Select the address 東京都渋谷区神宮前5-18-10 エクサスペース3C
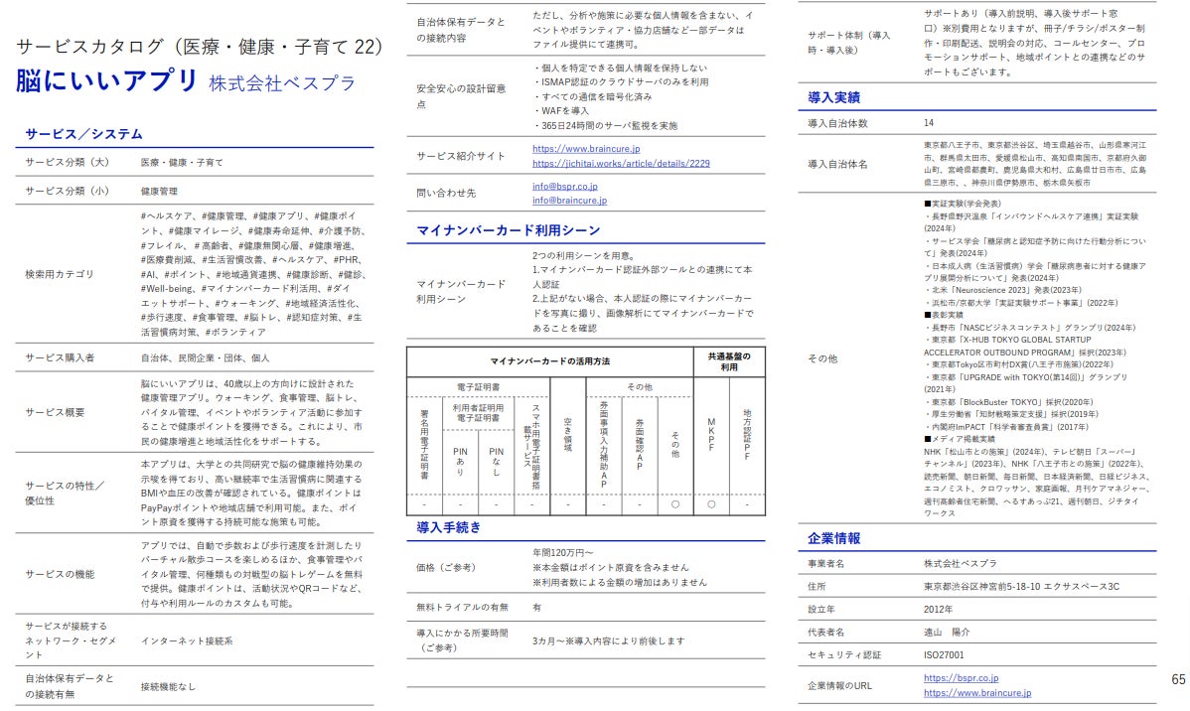 coord(1021,587)
